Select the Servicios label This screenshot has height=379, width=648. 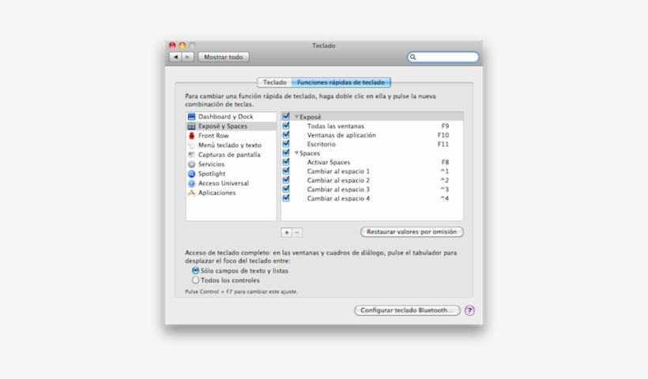click(x=211, y=164)
